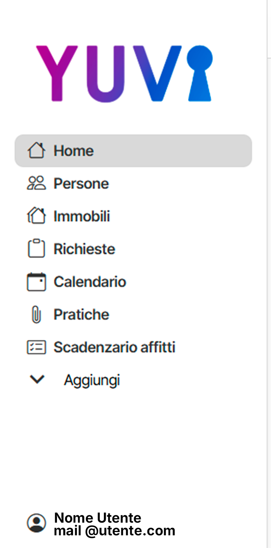The image size is (271, 548).
Task: Click the building icon beside Immobili
Action: click(x=36, y=216)
